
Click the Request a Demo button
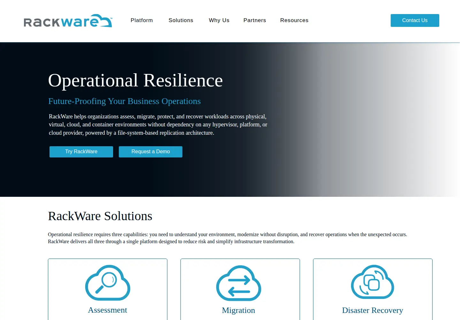[x=150, y=152]
